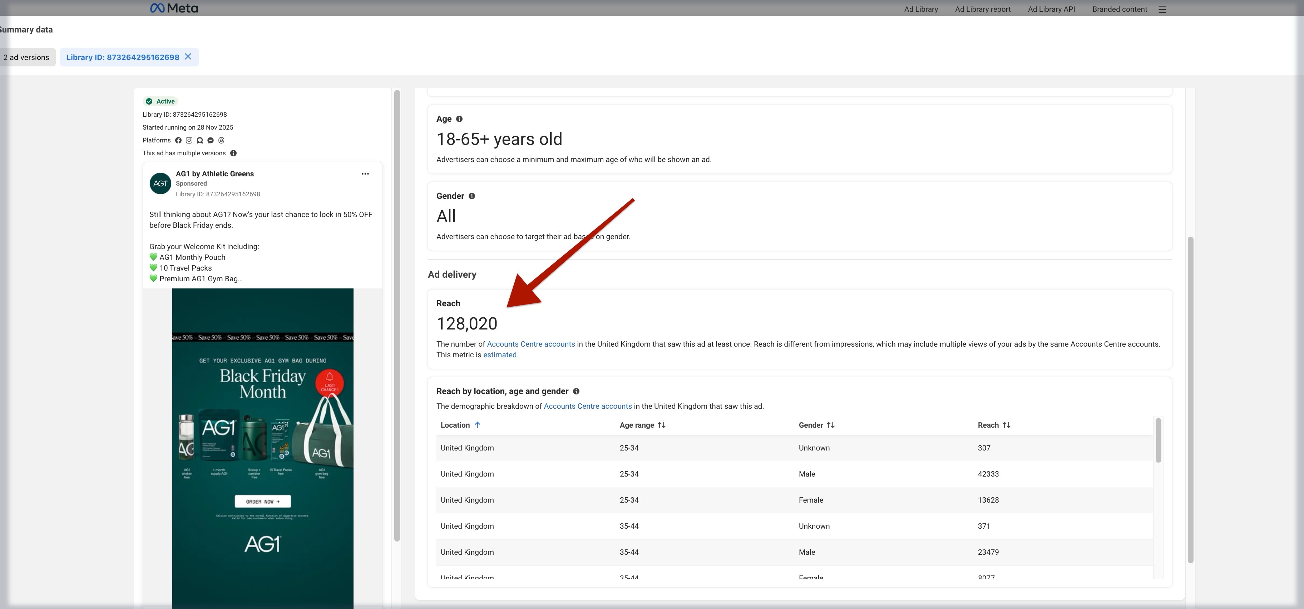Click the info icon beside 'Reach by location'
Screen dimensions: 1304x609
(x=577, y=391)
